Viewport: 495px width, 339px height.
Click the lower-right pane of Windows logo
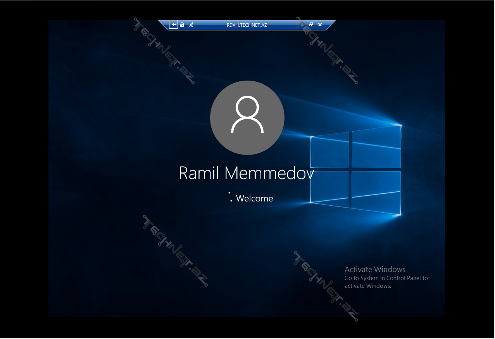pos(376,192)
